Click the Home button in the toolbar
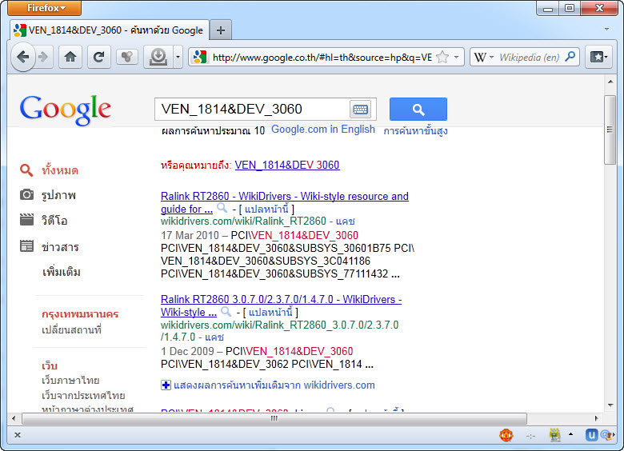 pyautogui.click(x=70, y=57)
